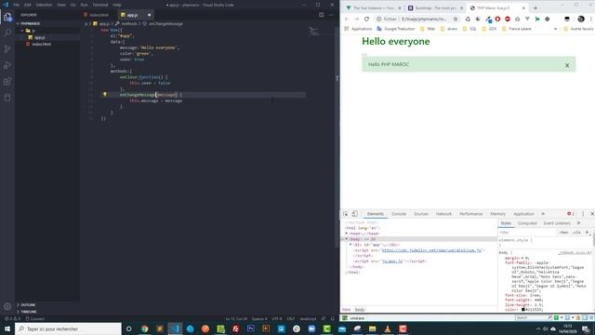595x335 pixels.
Task: Go back in the Chrome browser
Action: (347, 19)
